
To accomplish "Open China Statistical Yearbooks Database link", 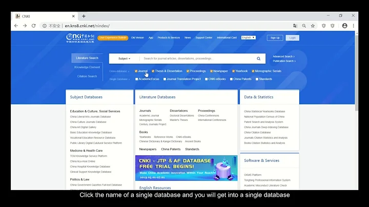I will click(264, 112).
